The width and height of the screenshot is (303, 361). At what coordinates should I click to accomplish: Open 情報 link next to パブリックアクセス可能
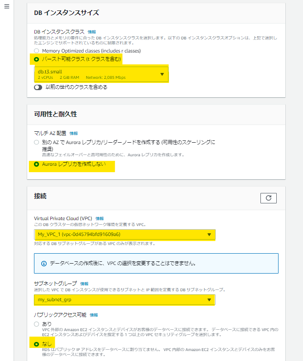pyautogui.click(x=94, y=315)
